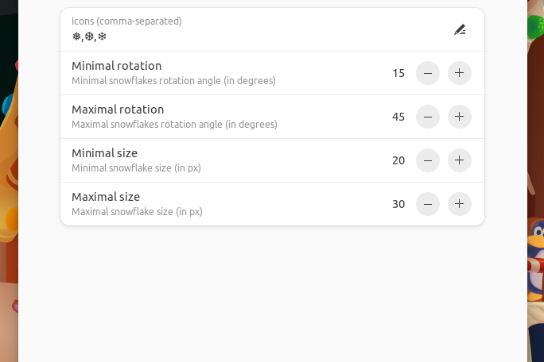The width and height of the screenshot is (544, 362).
Task: Increase Minimal rotation with the plus button
Action: click(460, 73)
